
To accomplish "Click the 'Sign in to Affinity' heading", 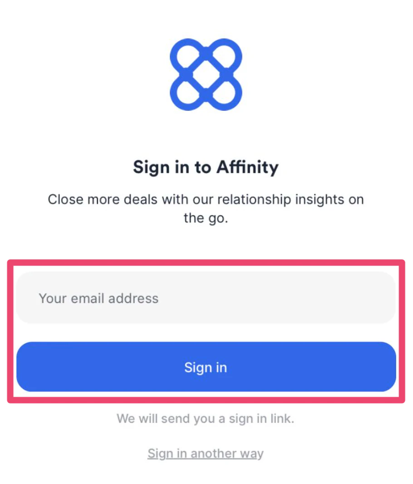I will coord(206,168).
